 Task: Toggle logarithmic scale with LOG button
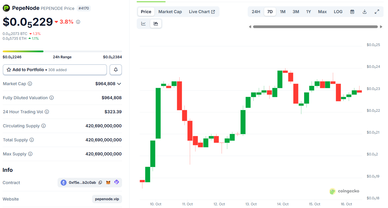tap(338, 11)
